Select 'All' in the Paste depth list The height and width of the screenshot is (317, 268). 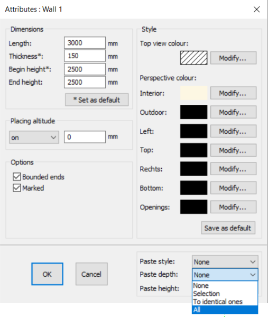pos(225,310)
